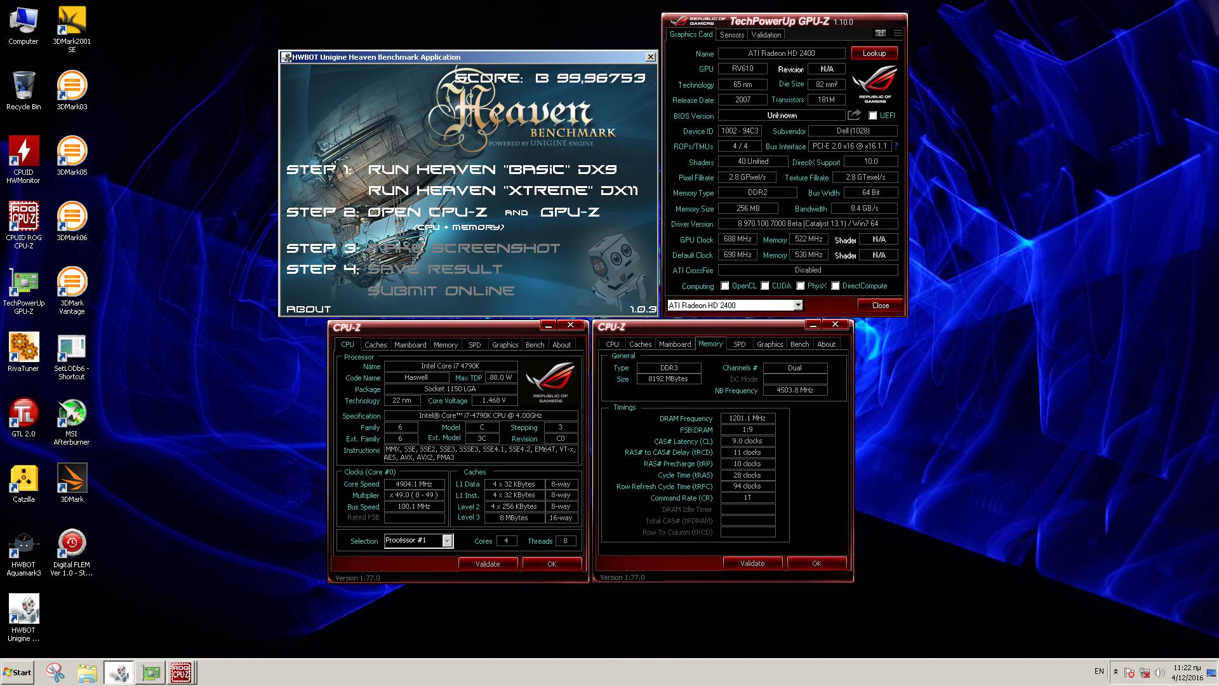
Task: Click OK in the left CPU-Z window
Action: pos(552,564)
